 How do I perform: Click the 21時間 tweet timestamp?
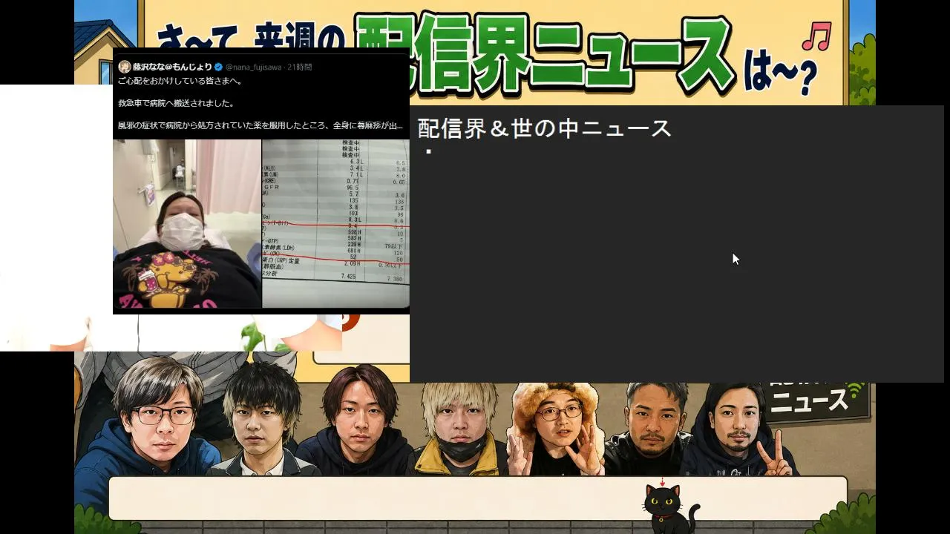[299, 67]
